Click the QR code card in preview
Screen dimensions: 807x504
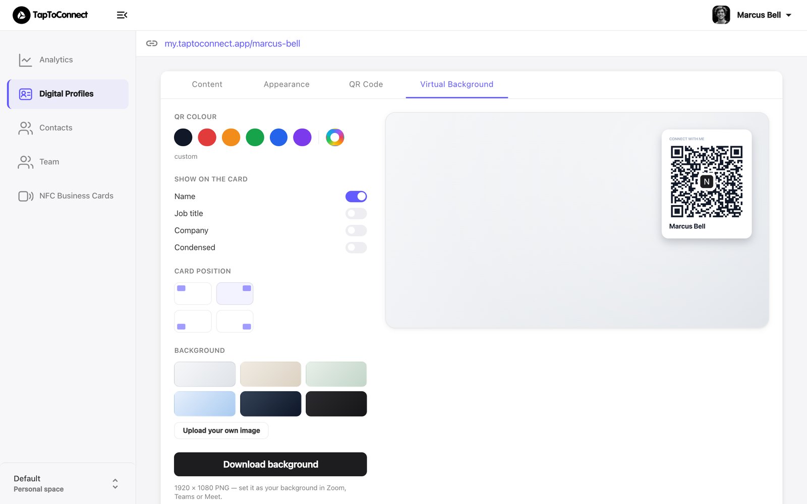[x=707, y=184]
